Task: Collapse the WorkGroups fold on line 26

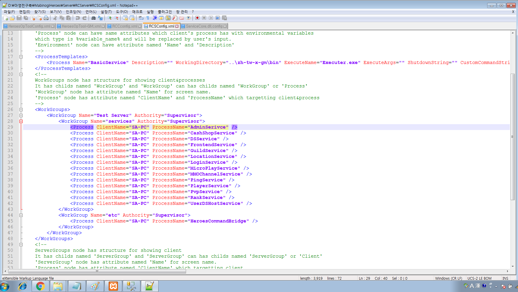Action: tap(21, 109)
